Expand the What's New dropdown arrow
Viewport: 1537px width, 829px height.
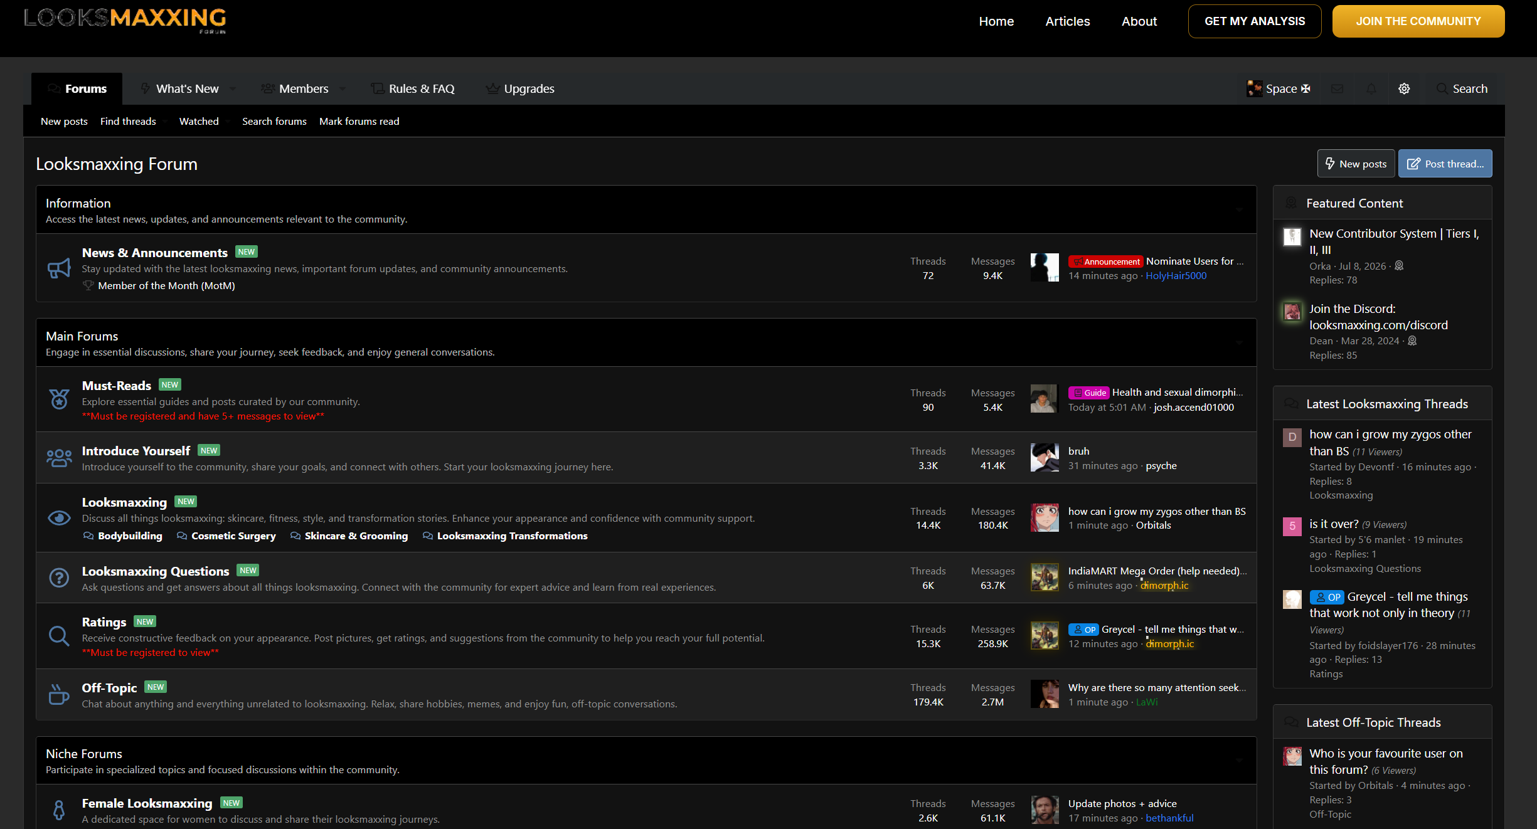[233, 88]
